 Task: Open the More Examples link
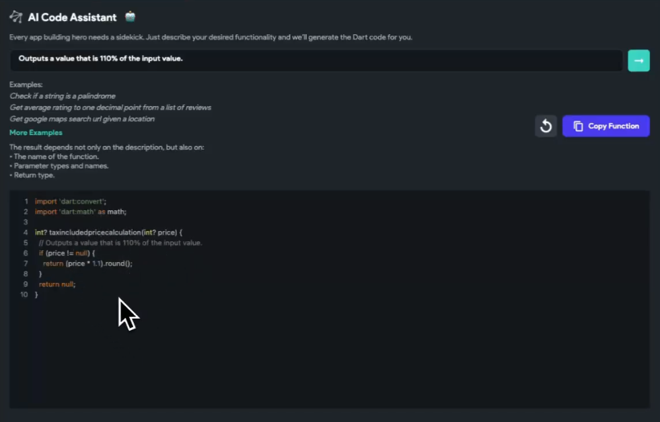(36, 132)
